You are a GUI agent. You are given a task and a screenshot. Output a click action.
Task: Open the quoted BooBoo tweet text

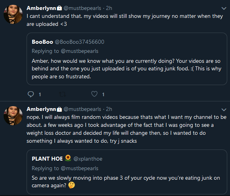[126, 69]
